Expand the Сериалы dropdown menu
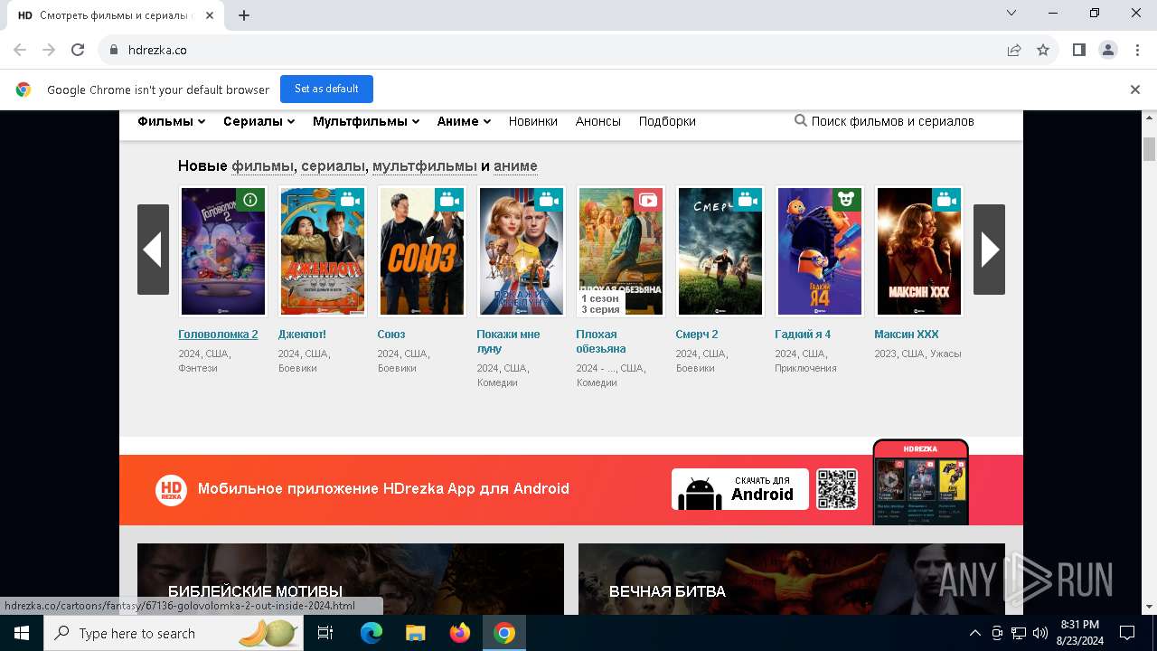Image resolution: width=1157 pixels, height=651 pixels. click(x=259, y=121)
